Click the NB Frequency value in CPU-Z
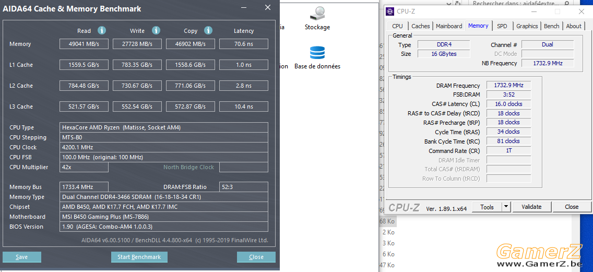This screenshot has width=593, height=272. [547, 63]
